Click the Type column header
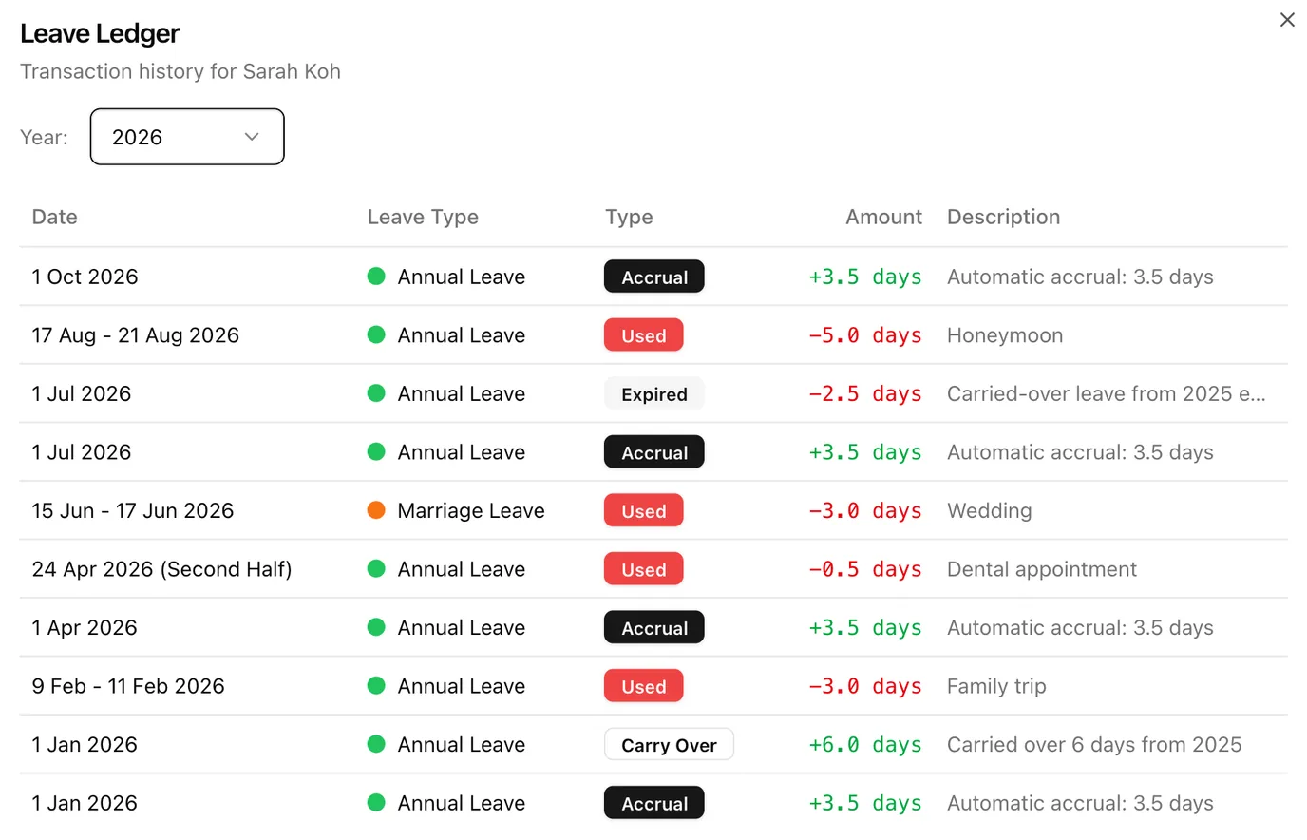Image resolution: width=1307 pixels, height=840 pixels. [x=629, y=217]
